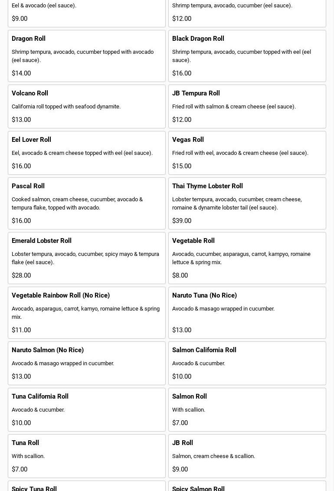Choose the Volcano Roll item
The width and height of the screenshot is (334, 491).
click(x=86, y=106)
